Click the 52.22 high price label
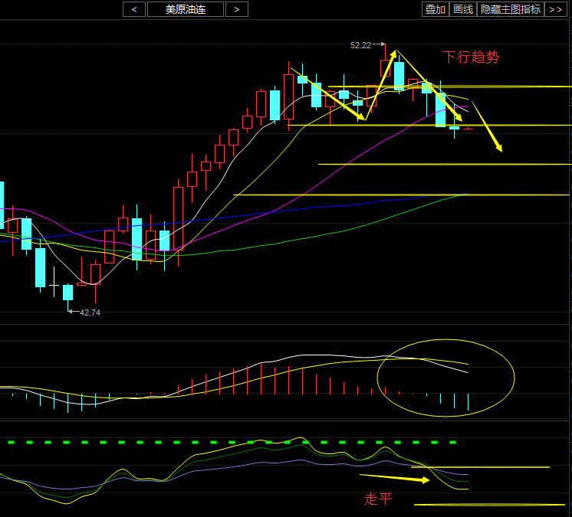The image size is (572, 517). pyautogui.click(x=360, y=45)
